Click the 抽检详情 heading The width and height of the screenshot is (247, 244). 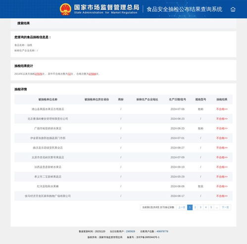(21, 89)
